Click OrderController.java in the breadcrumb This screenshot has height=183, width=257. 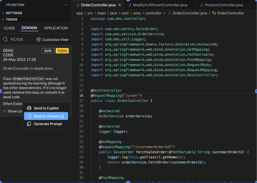pyautogui.click(x=190, y=13)
